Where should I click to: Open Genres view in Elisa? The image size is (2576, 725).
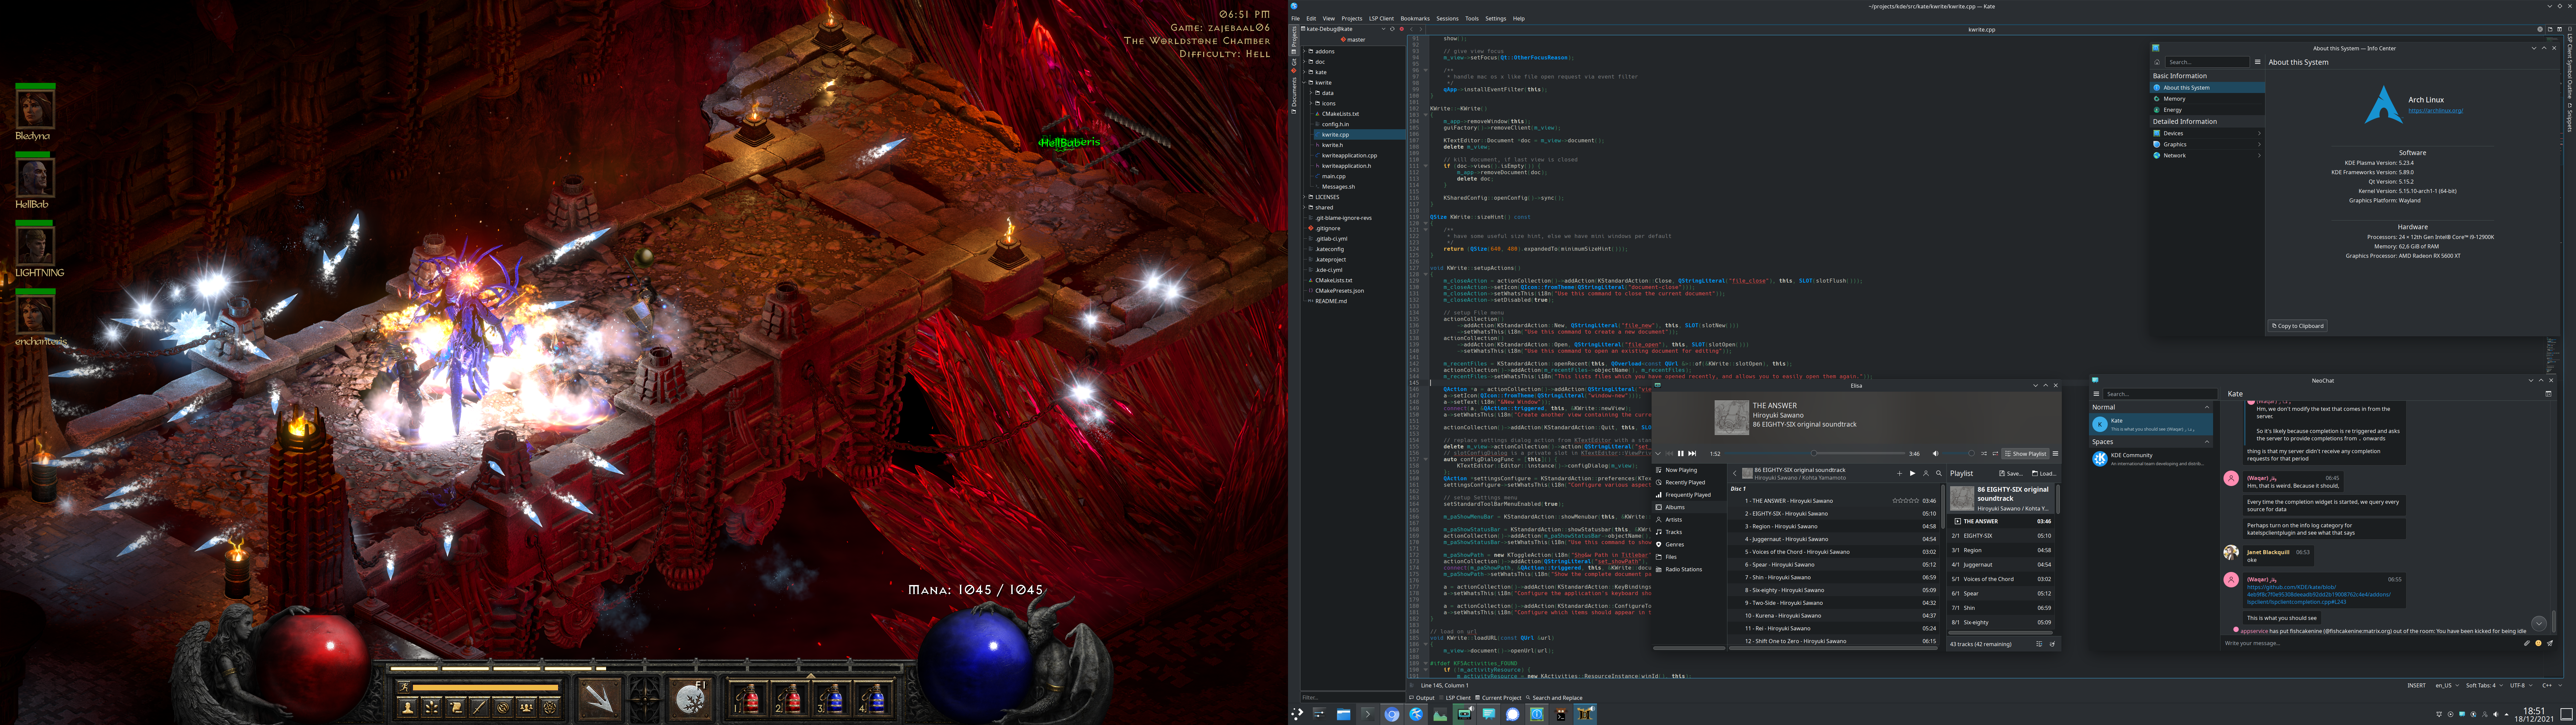coord(1689,545)
